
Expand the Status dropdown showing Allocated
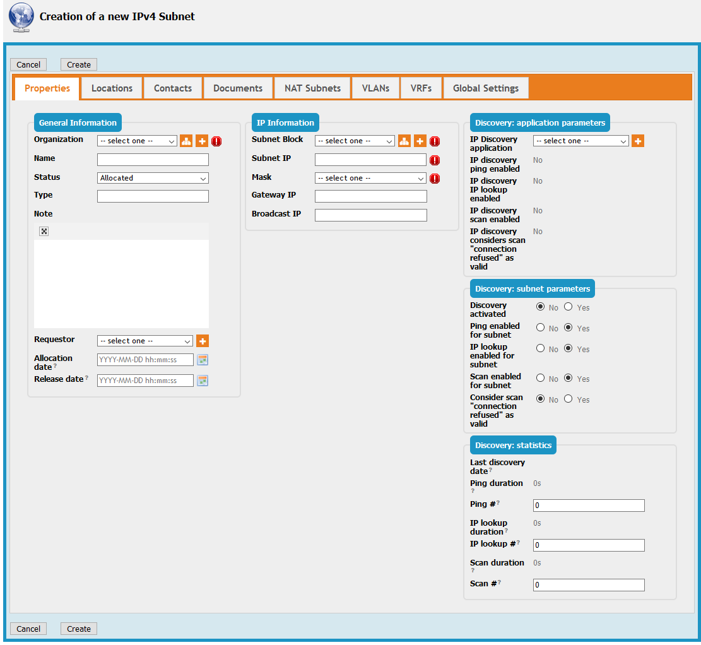[153, 179]
